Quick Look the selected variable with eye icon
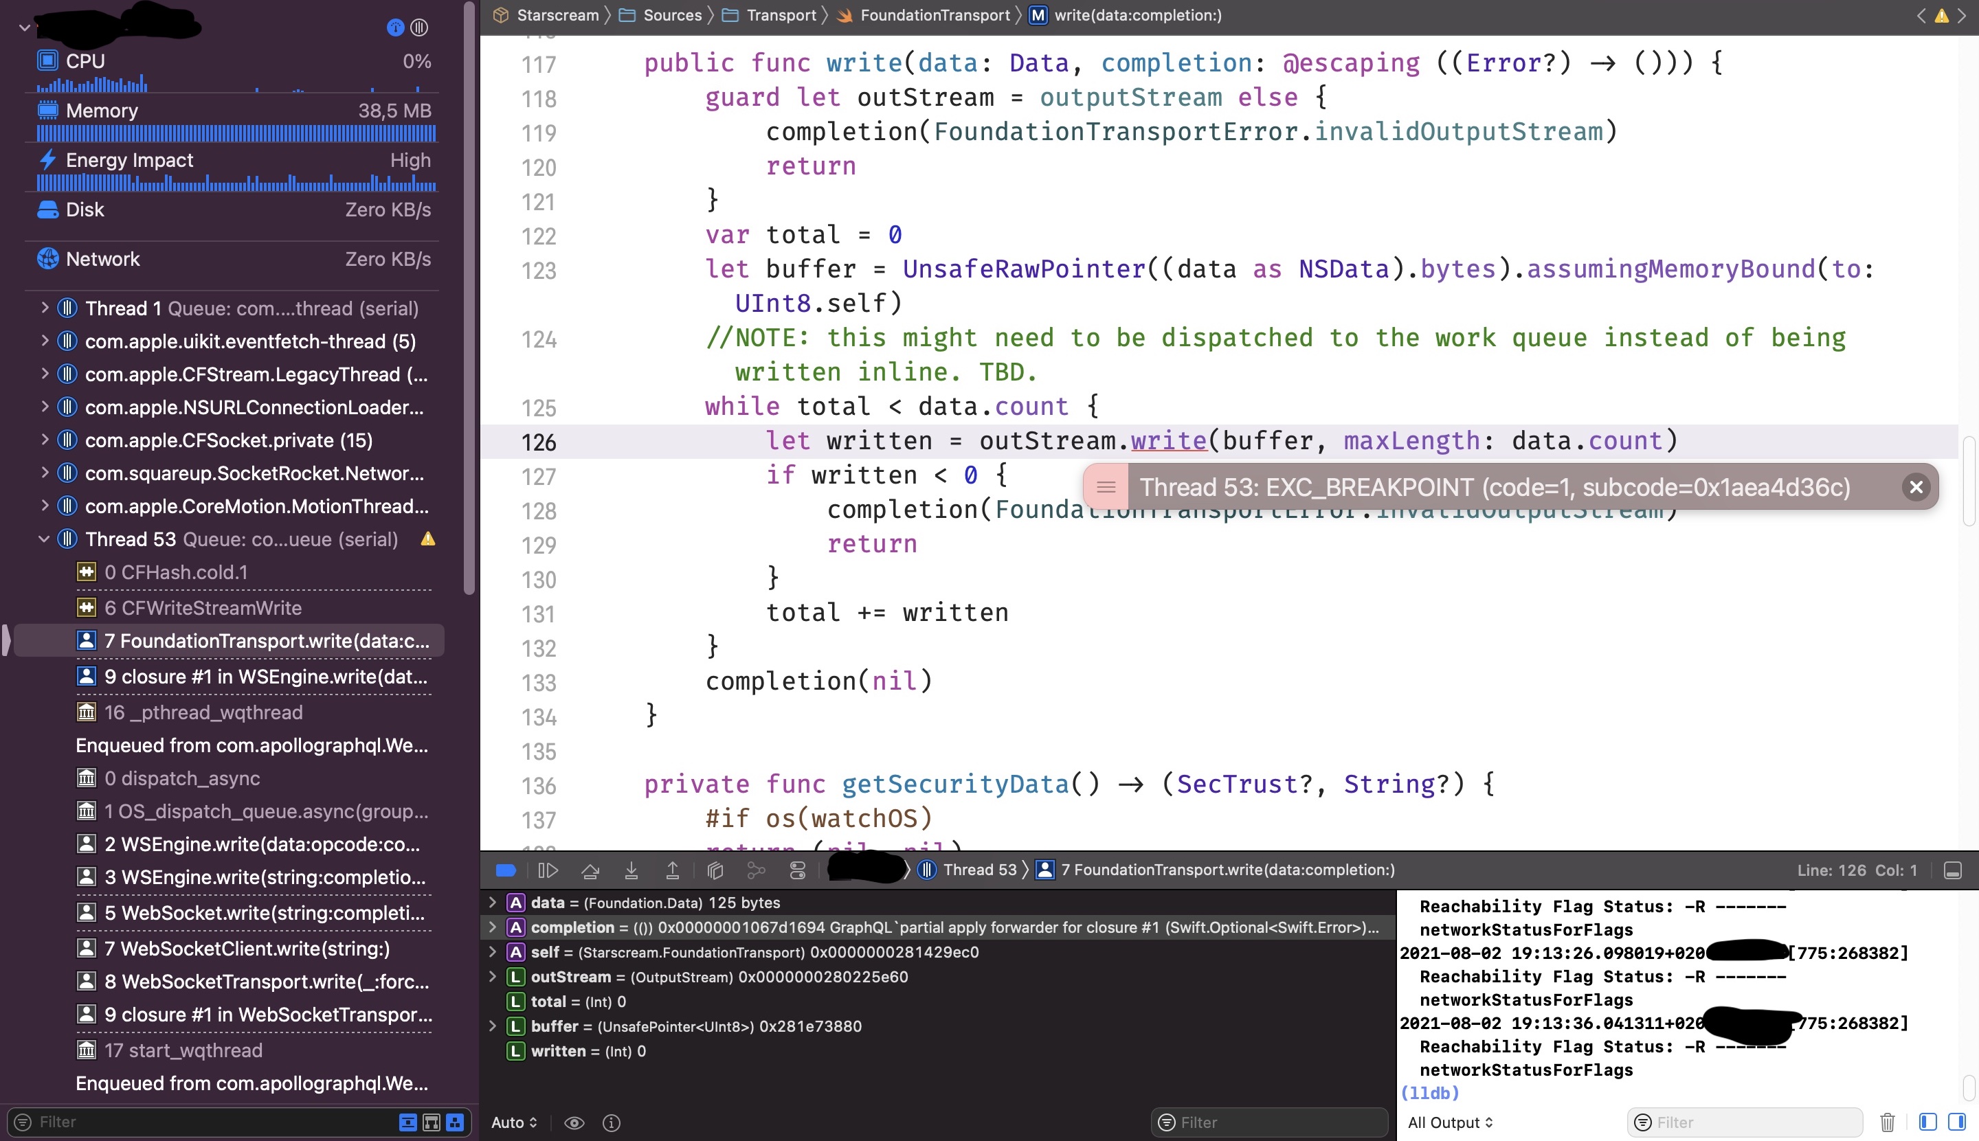 [x=574, y=1122]
